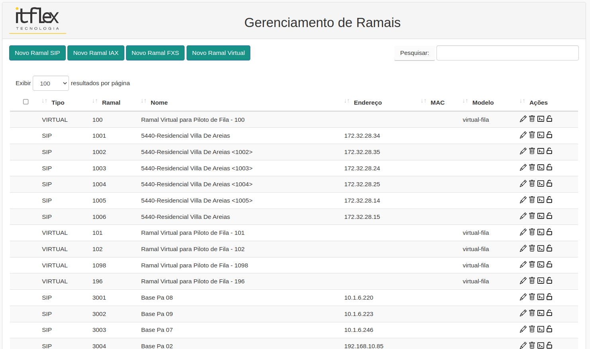Edit extension 1001 with pencil icon
The image size is (590, 349).
tap(523, 135)
